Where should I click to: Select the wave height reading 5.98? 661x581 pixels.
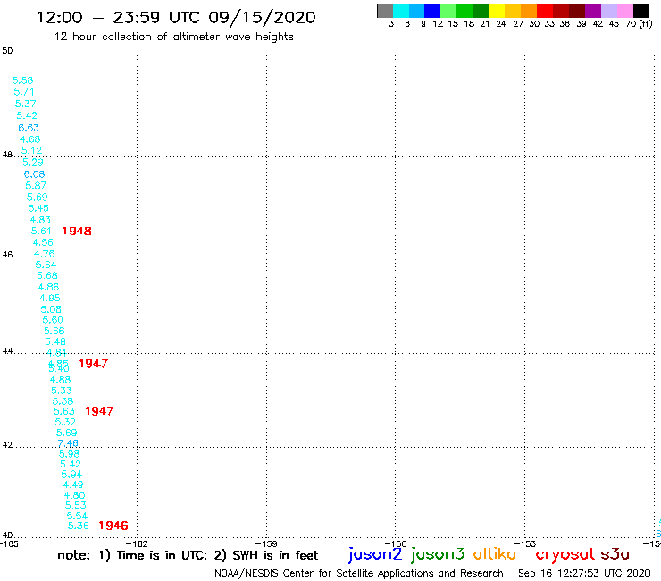coord(69,454)
